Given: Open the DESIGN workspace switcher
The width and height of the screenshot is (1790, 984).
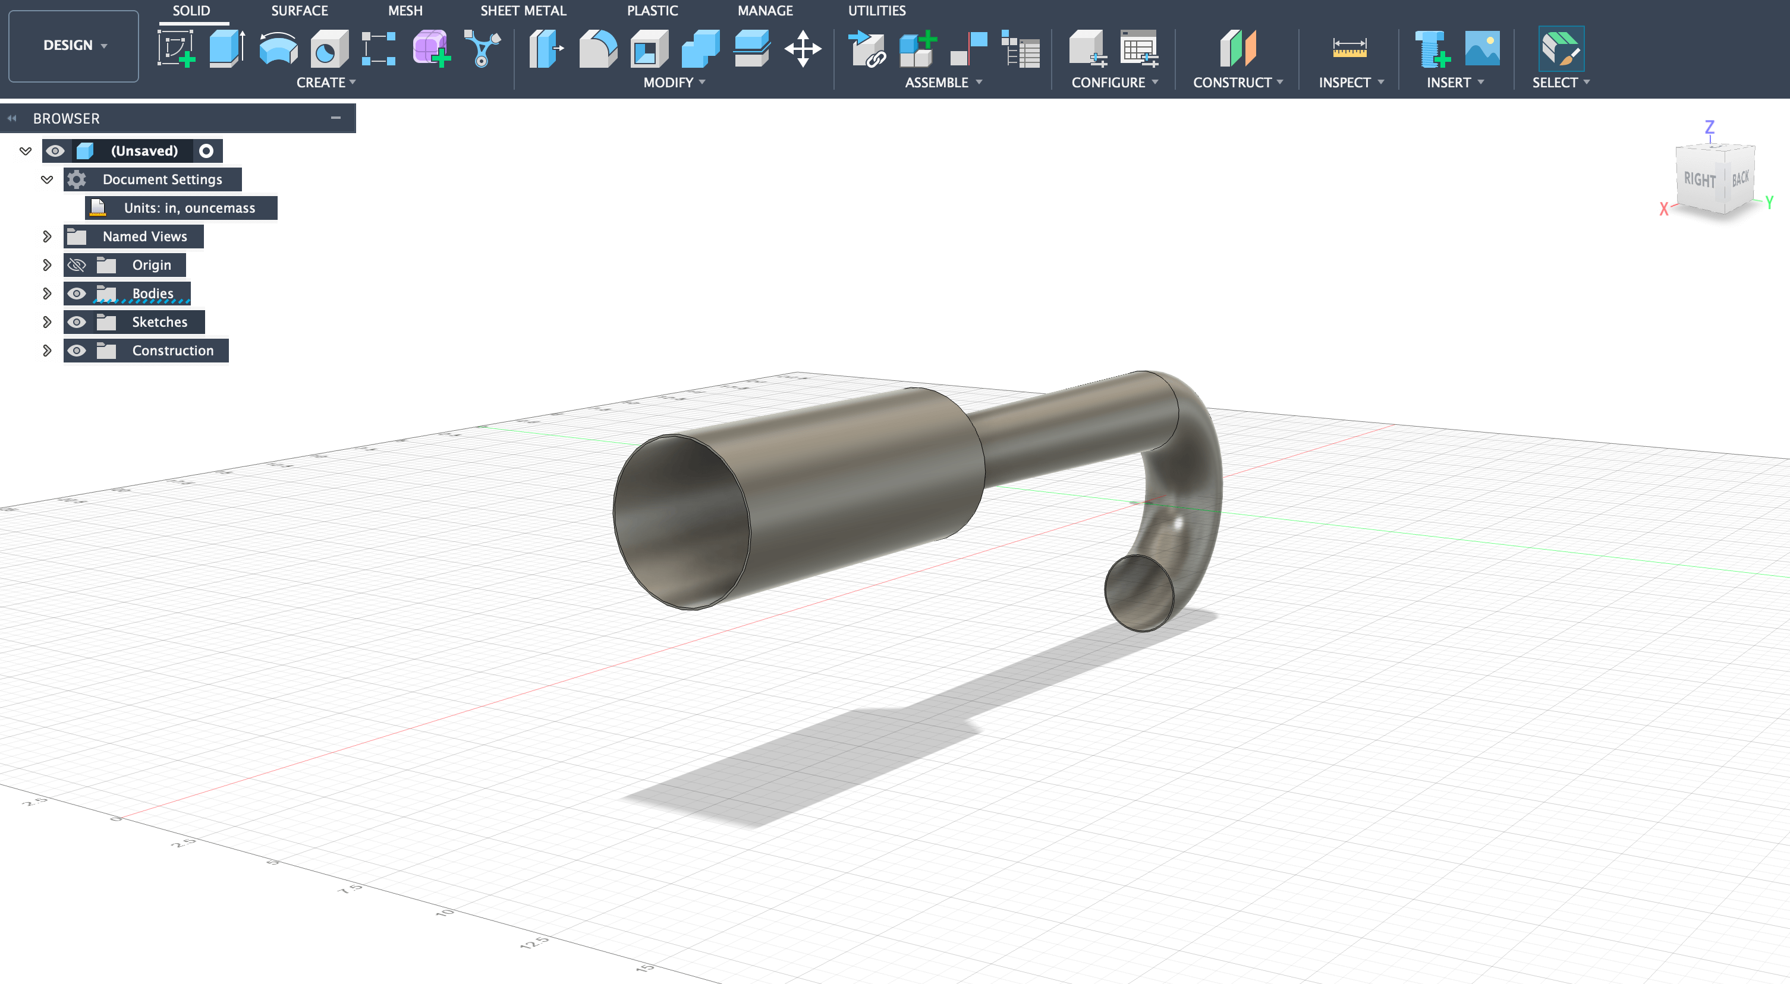Looking at the screenshot, I should pyautogui.click(x=73, y=45).
